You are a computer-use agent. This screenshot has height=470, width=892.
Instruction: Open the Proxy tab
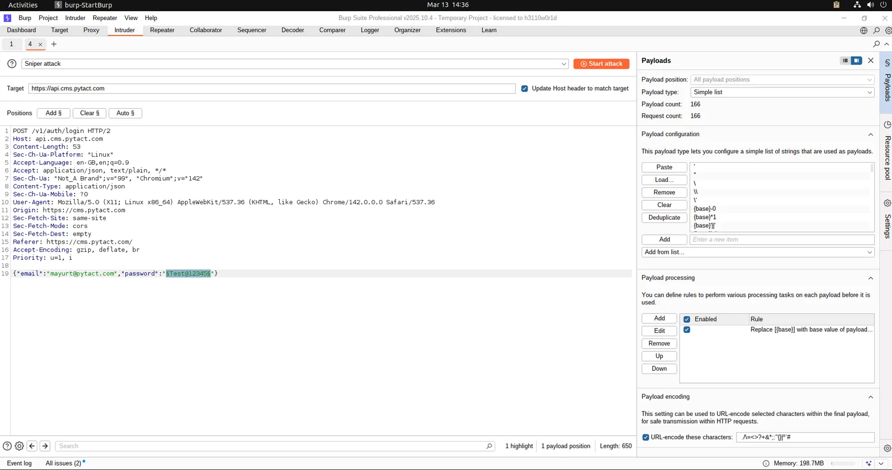[x=91, y=31]
